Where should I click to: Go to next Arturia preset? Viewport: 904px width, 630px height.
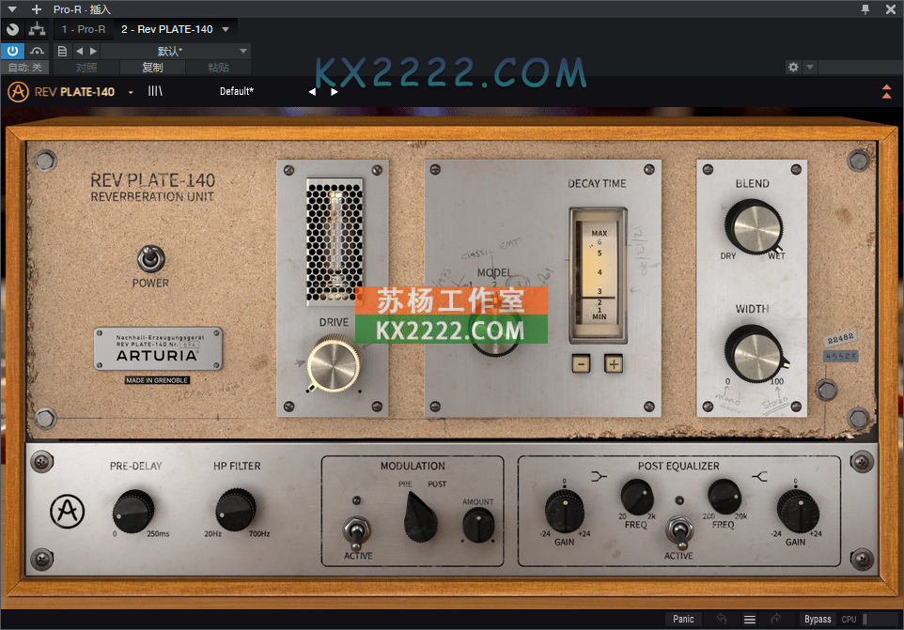334,92
